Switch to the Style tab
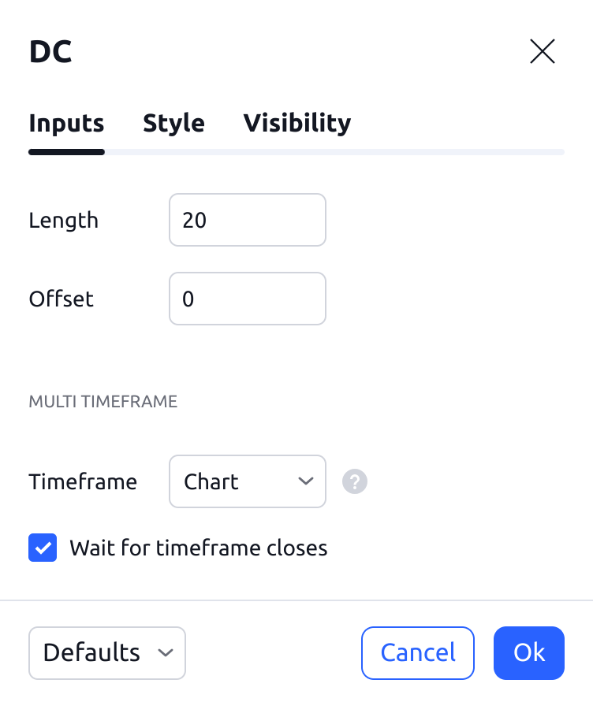This screenshot has height=702, width=593. pyautogui.click(x=173, y=123)
